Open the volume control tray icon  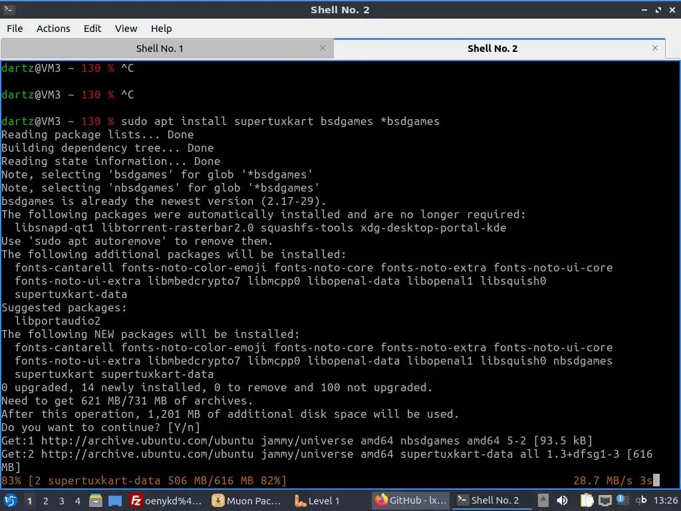click(562, 500)
